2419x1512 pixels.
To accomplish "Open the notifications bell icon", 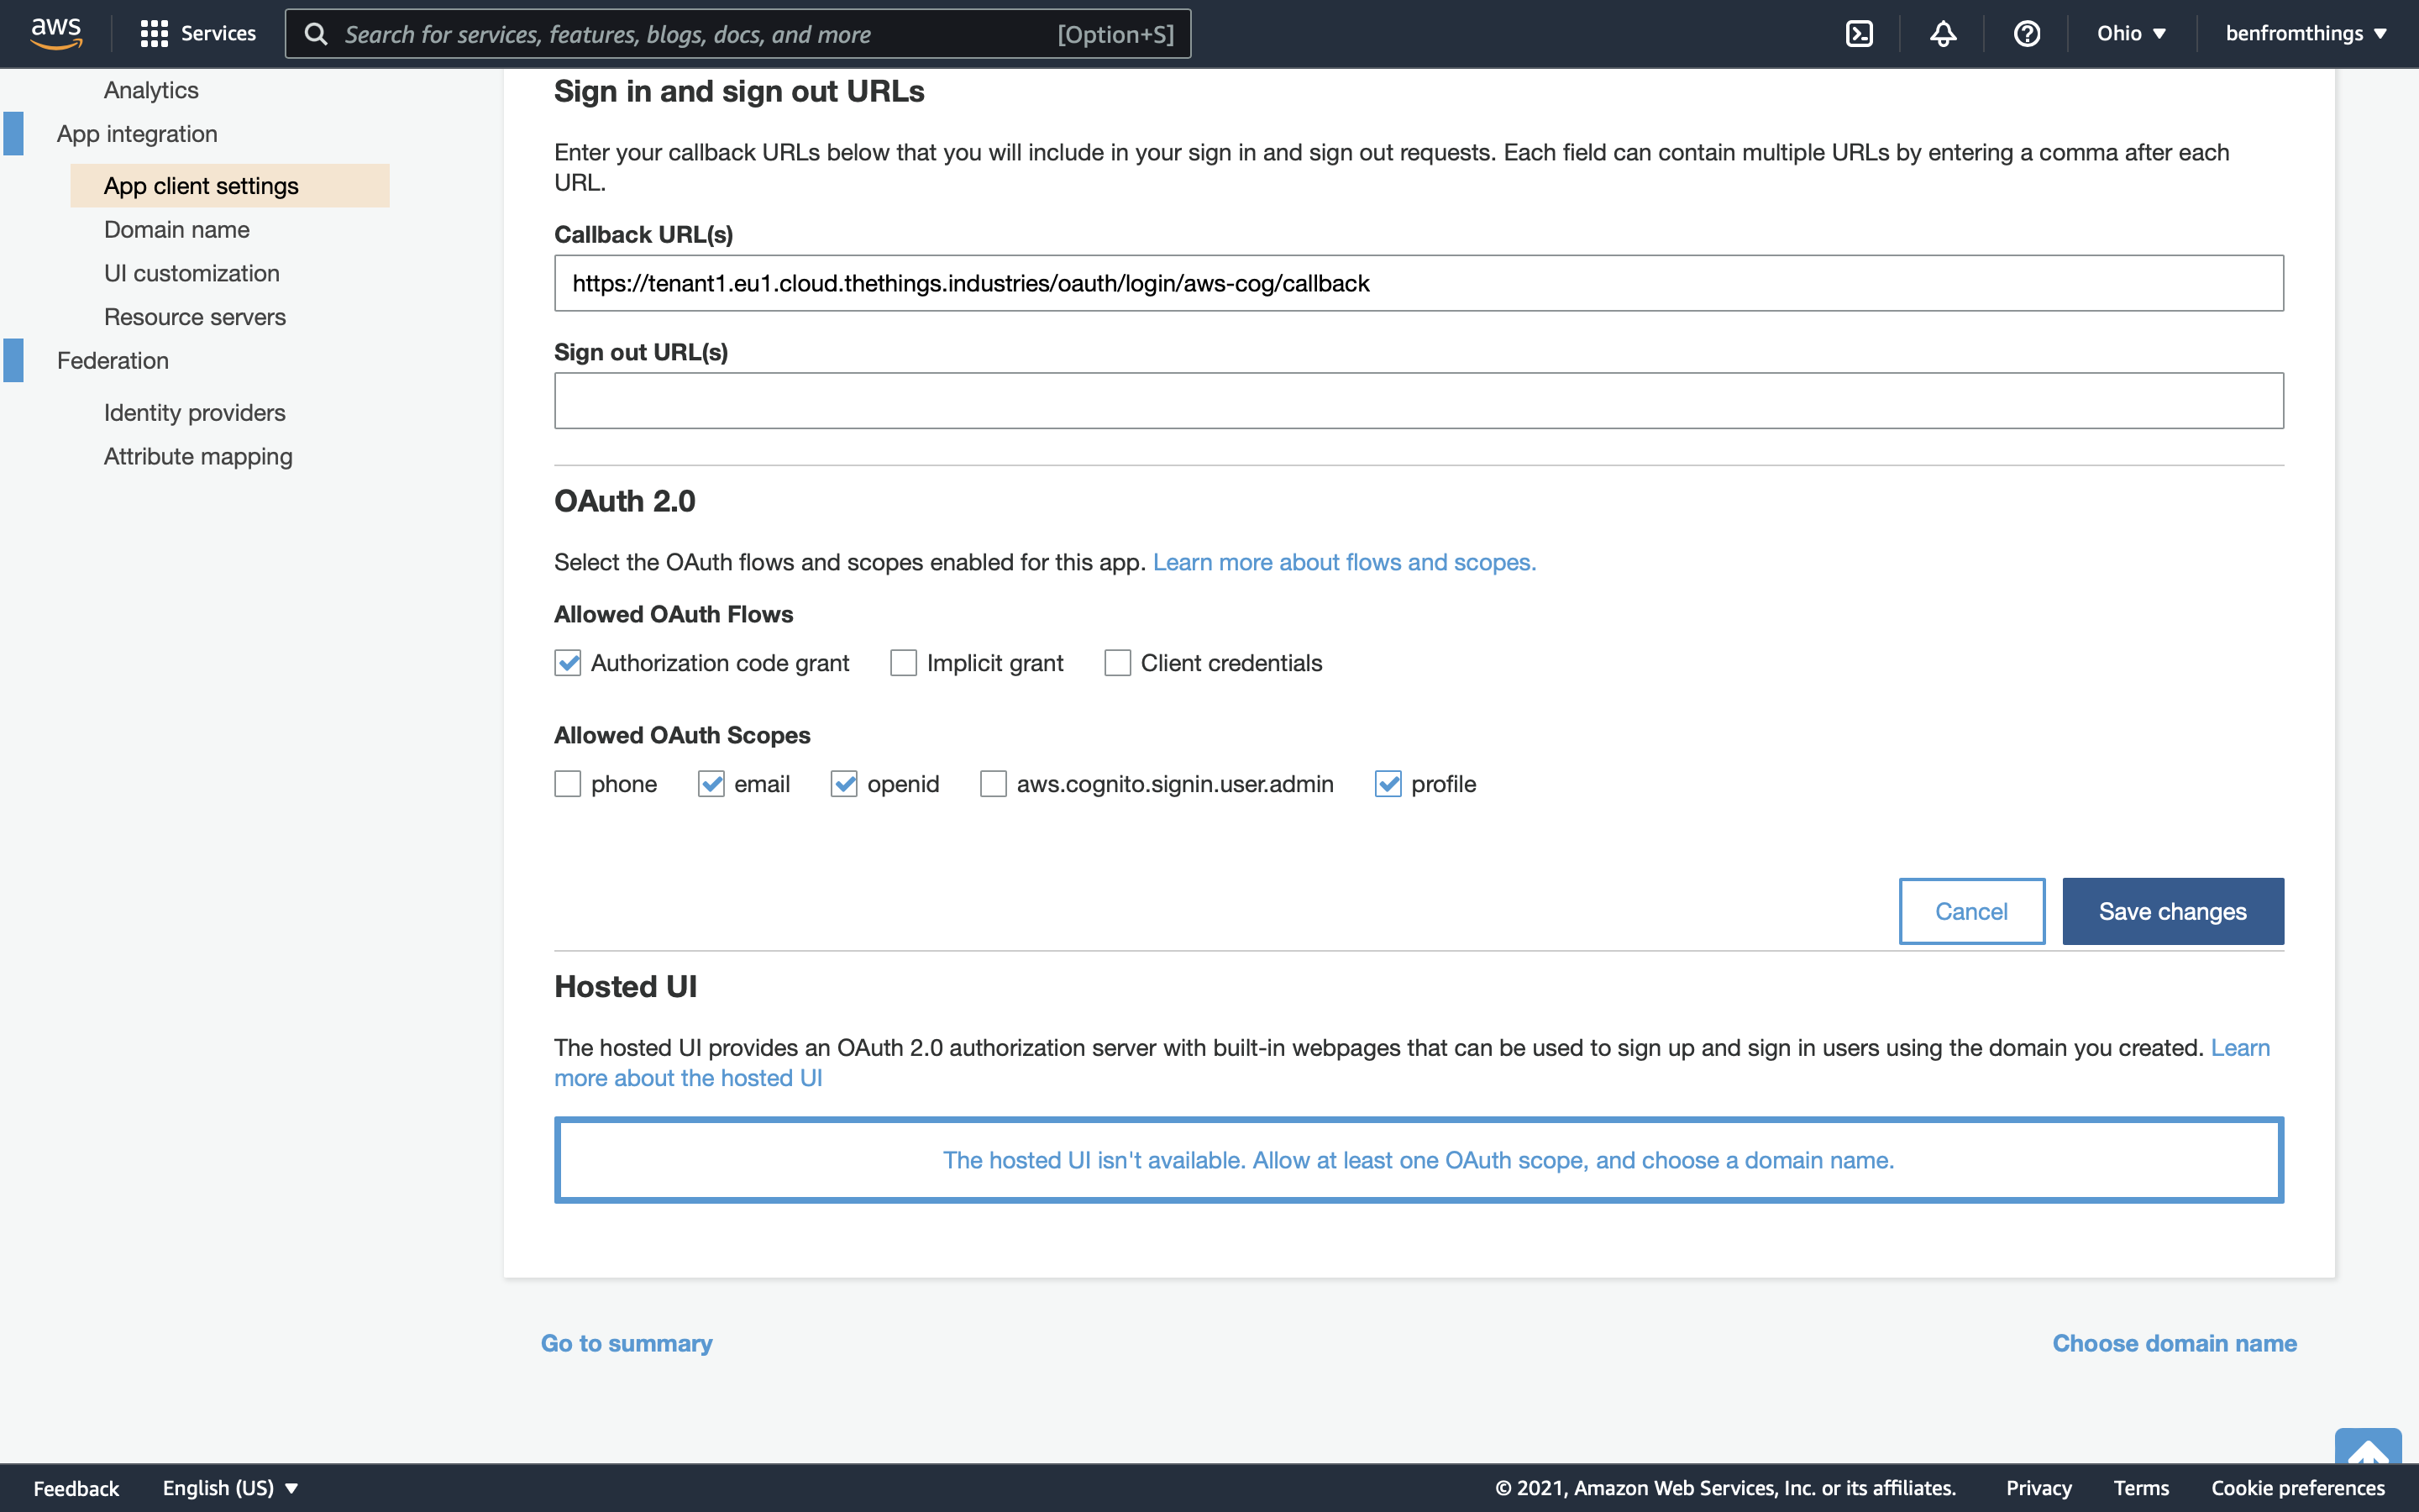I will (1942, 34).
